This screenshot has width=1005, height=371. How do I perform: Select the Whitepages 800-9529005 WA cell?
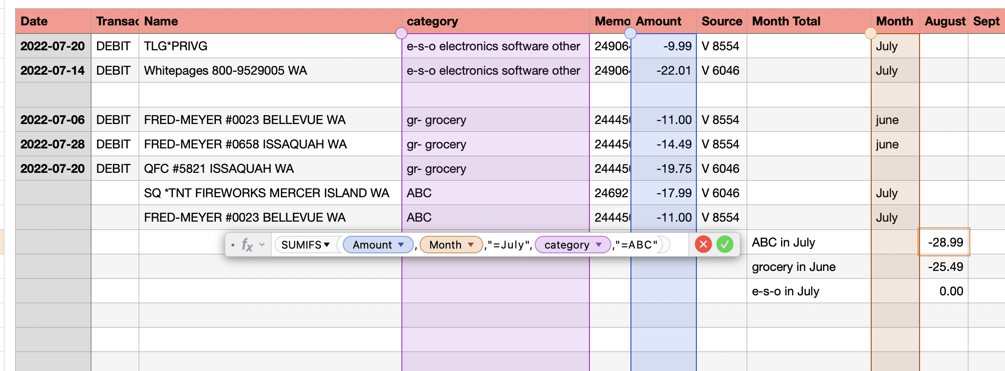coord(270,71)
